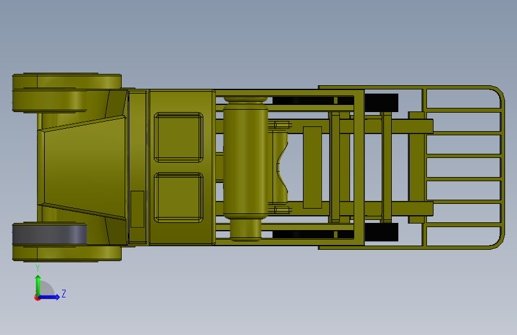
Task: Click the green Y axis arrow of the triad
Action: (x=38, y=285)
